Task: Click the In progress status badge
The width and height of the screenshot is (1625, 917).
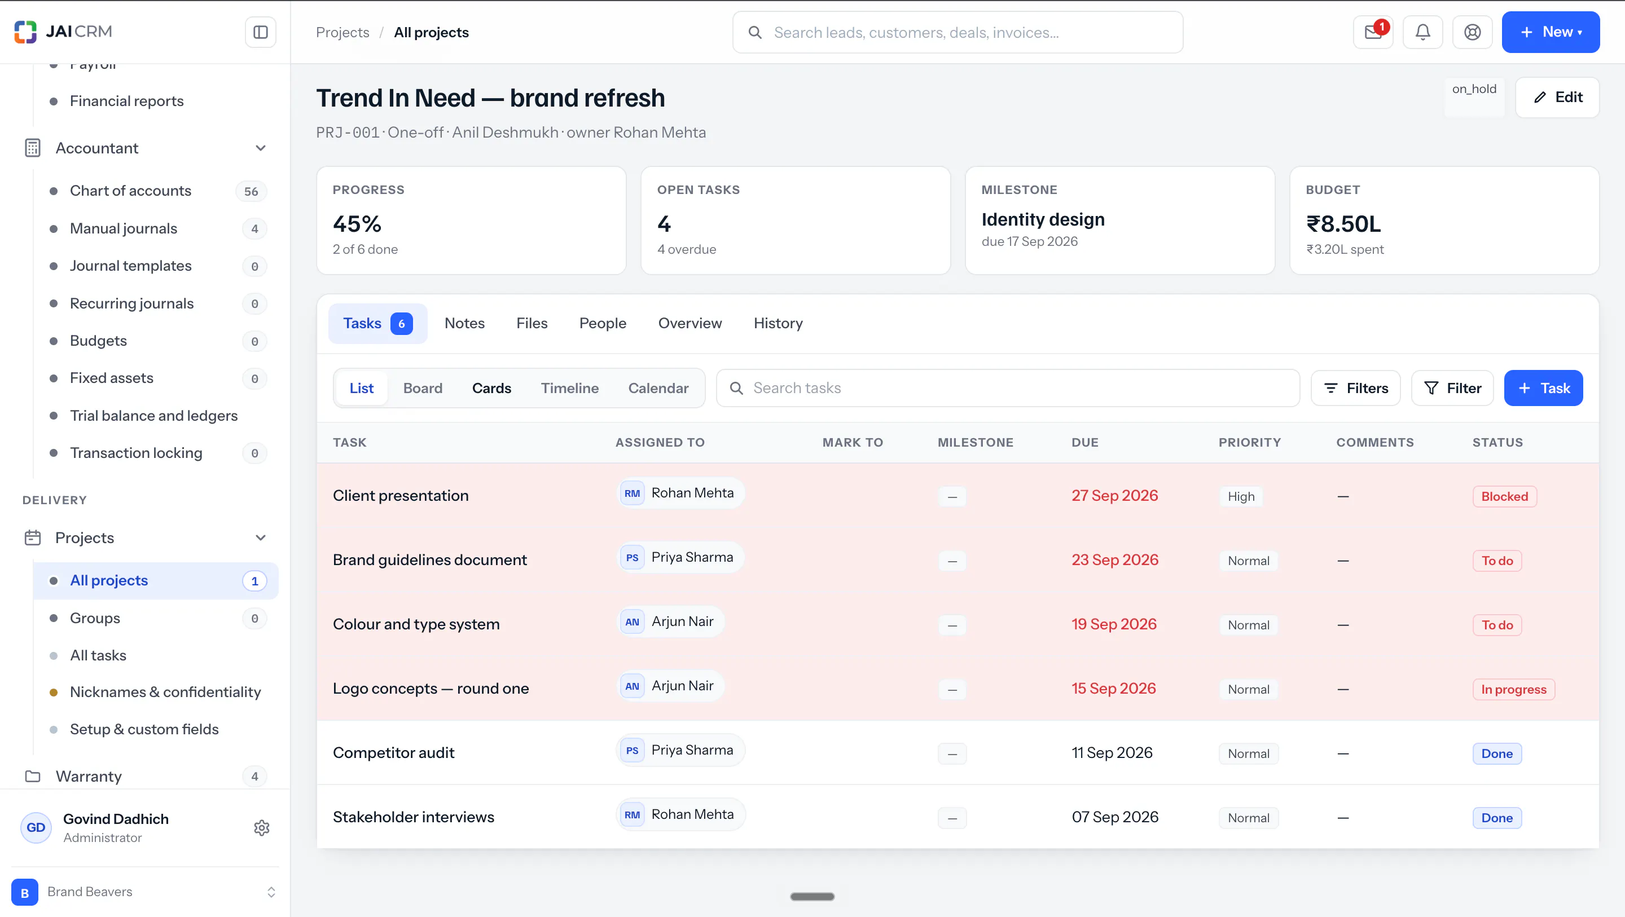Action: pyautogui.click(x=1513, y=689)
